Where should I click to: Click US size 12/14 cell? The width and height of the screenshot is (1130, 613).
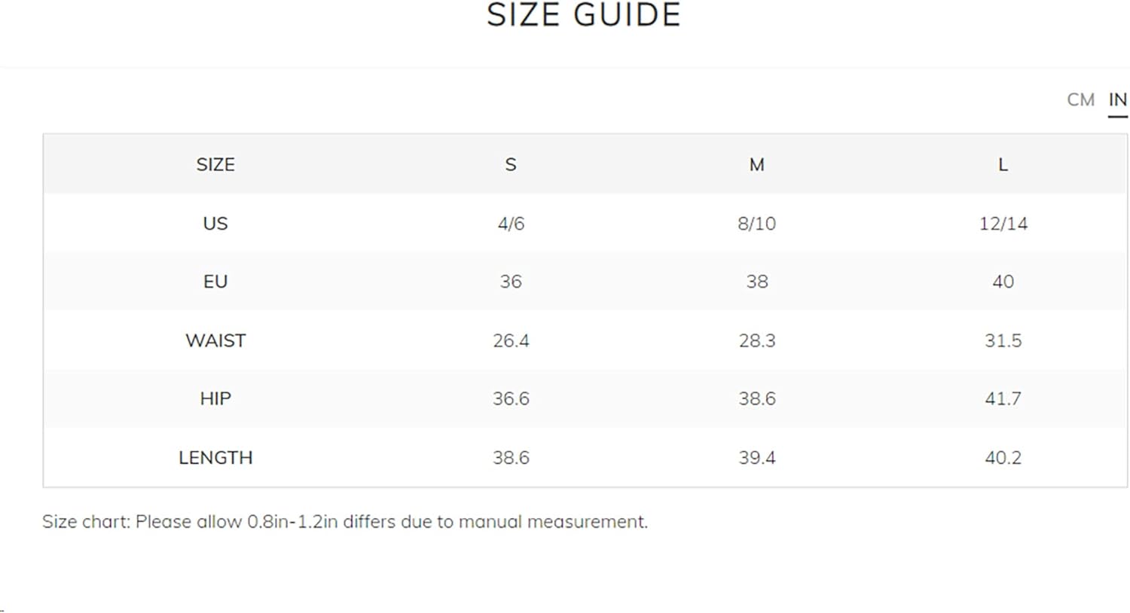[1003, 223]
